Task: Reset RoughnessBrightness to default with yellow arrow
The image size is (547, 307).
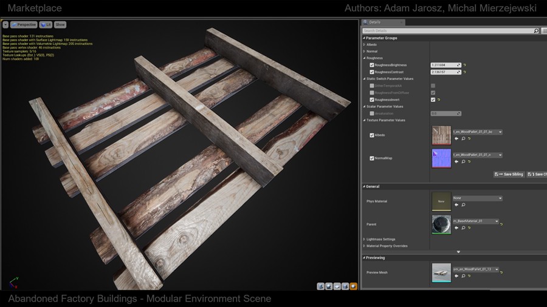Action: 465,65
